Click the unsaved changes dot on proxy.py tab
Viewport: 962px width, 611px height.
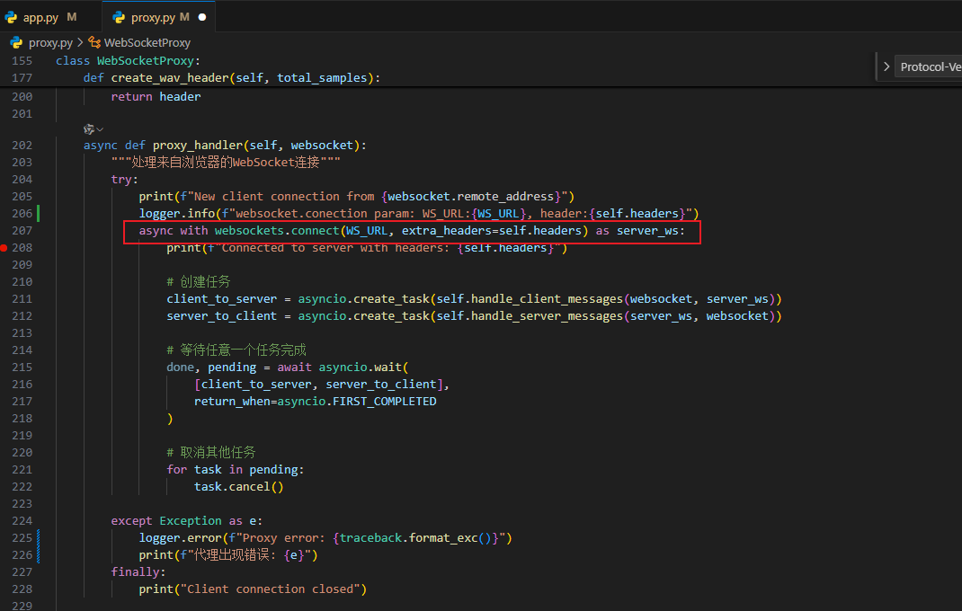(203, 15)
